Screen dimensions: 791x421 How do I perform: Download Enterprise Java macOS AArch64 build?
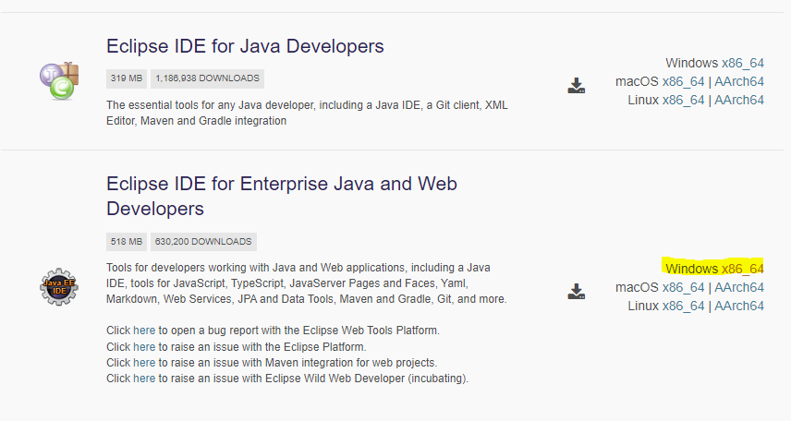point(739,287)
